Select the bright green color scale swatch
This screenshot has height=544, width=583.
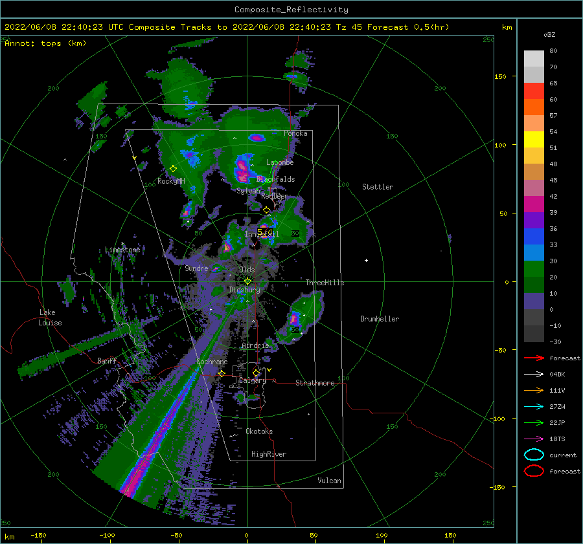tap(534, 269)
